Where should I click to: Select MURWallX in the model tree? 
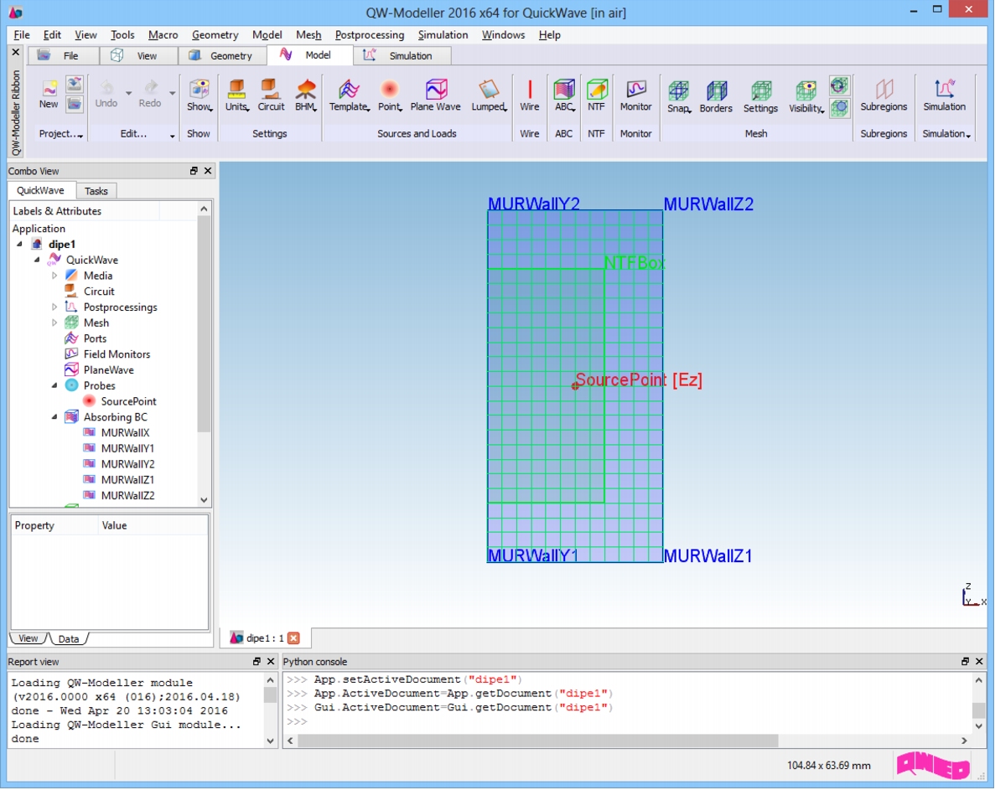point(125,433)
